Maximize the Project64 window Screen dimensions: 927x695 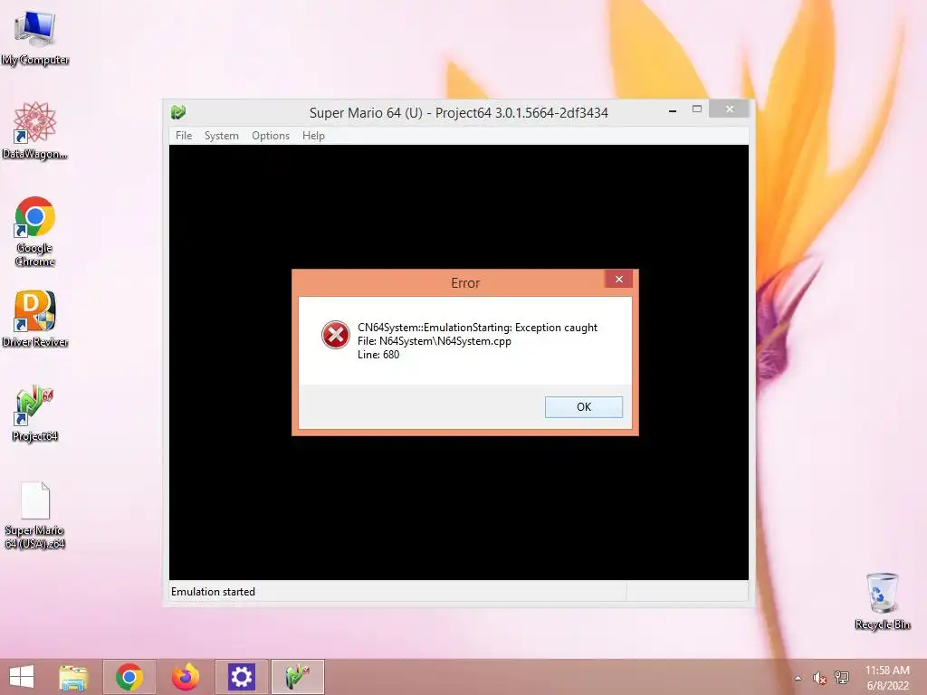click(x=697, y=109)
